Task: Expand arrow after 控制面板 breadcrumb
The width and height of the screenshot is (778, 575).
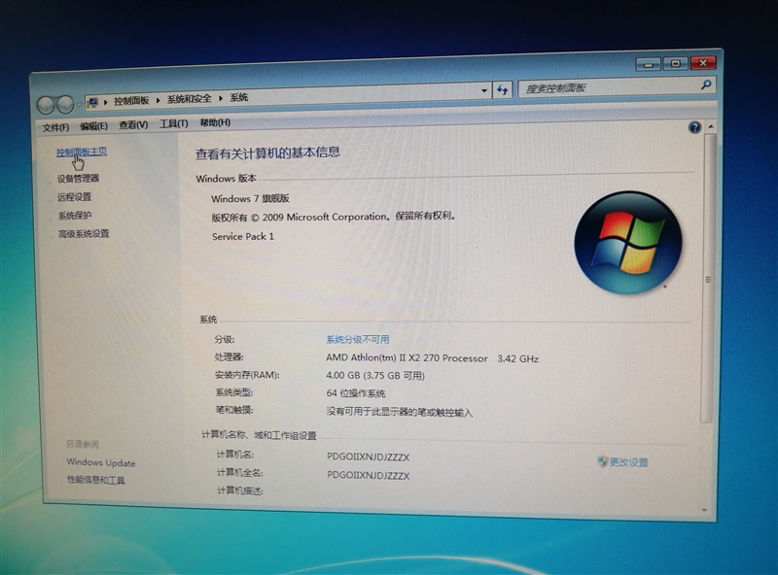Action: (x=158, y=100)
